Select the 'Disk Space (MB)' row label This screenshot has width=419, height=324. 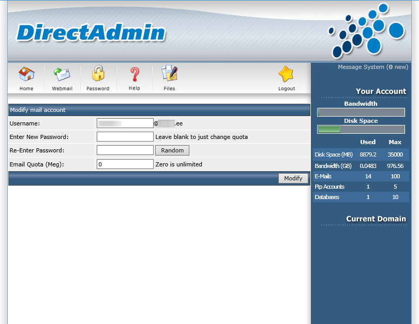[x=334, y=154]
